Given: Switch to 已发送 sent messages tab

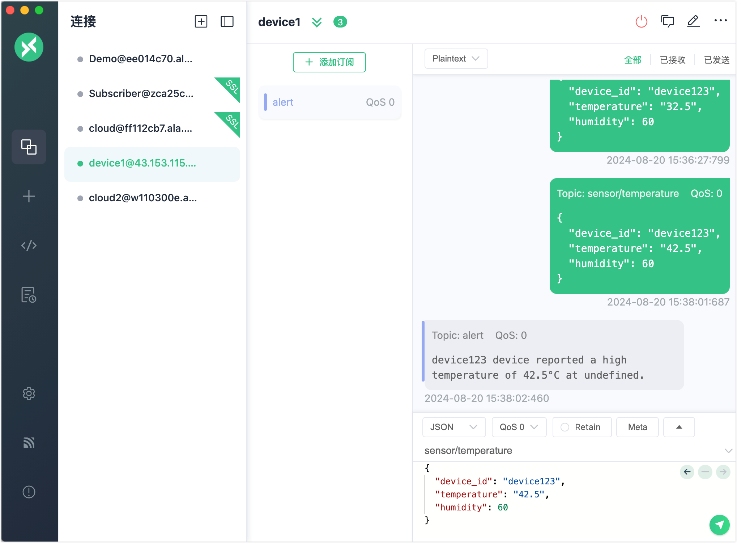Looking at the screenshot, I should (x=716, y=60).
